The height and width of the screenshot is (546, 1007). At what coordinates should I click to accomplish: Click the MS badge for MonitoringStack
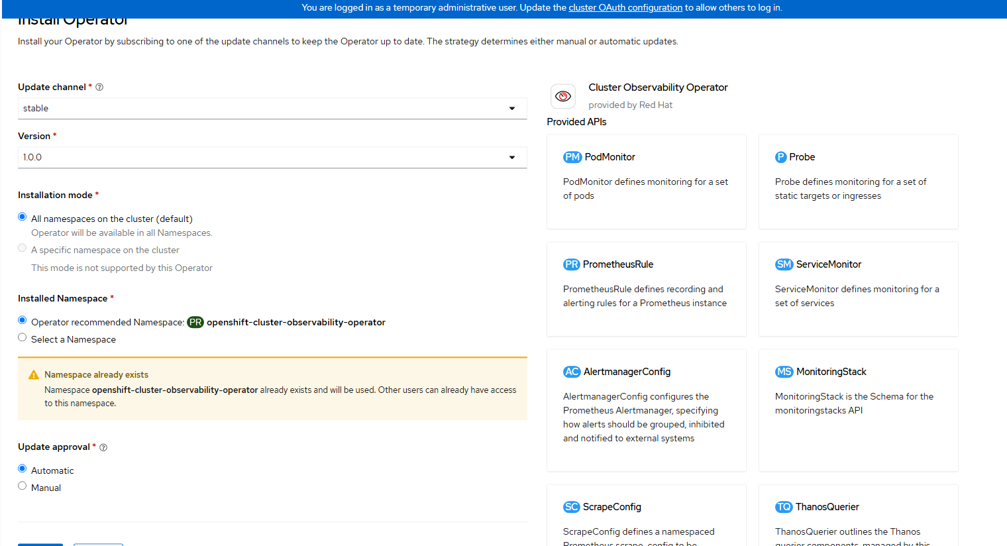[x=784, y=372]
